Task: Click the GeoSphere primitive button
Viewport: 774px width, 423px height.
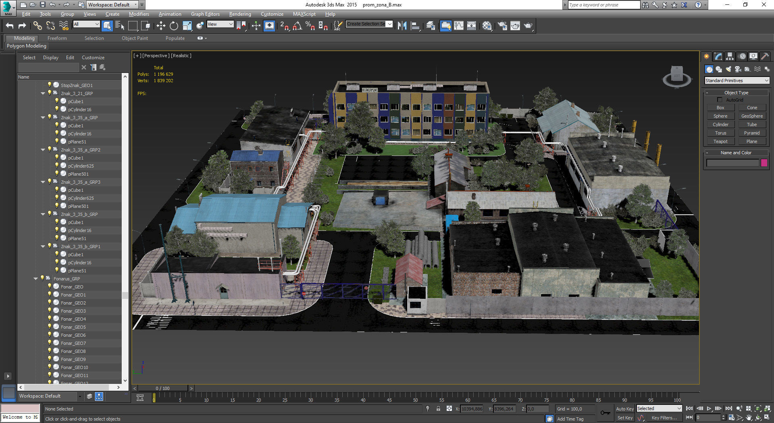Action: 752,116
